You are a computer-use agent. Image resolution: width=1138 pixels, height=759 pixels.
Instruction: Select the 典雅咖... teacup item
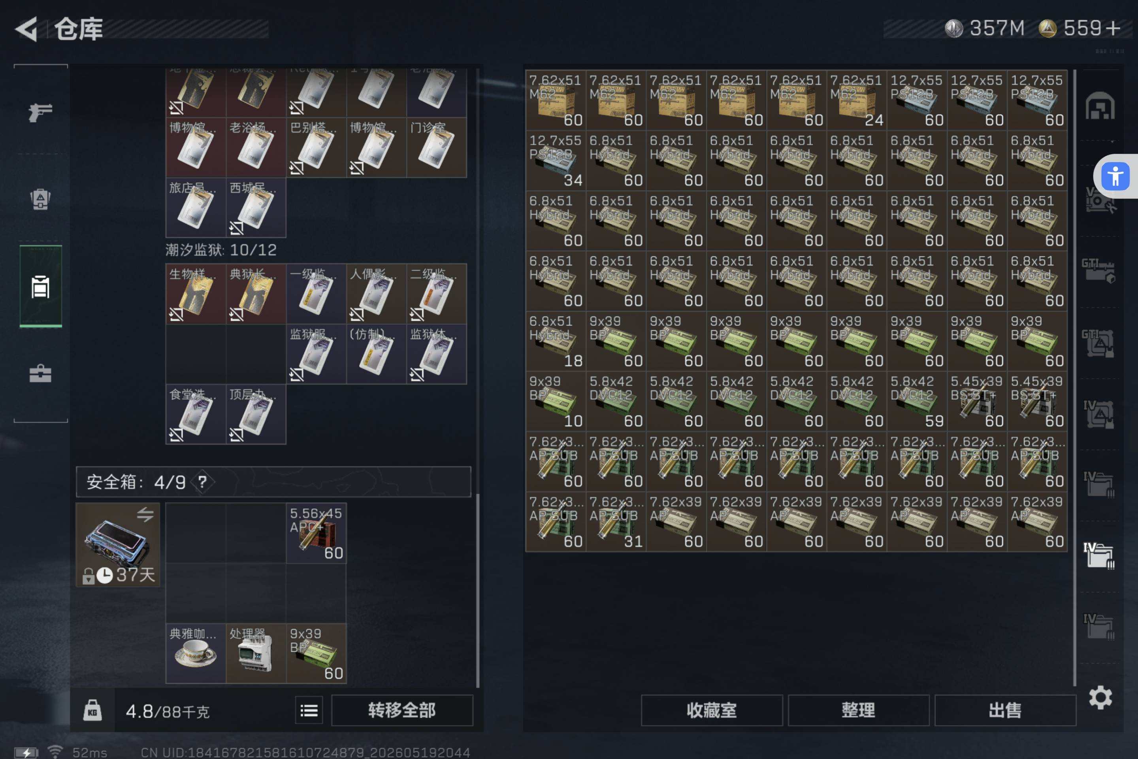pyautogui.click(x=196, y=653)
